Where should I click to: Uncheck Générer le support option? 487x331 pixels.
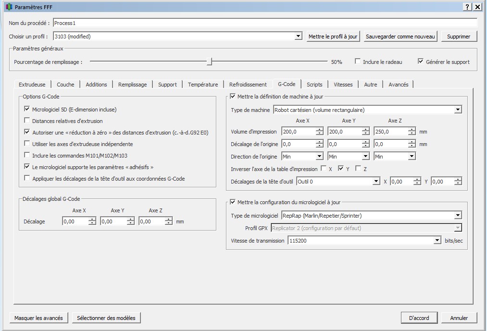pos(421,61)
